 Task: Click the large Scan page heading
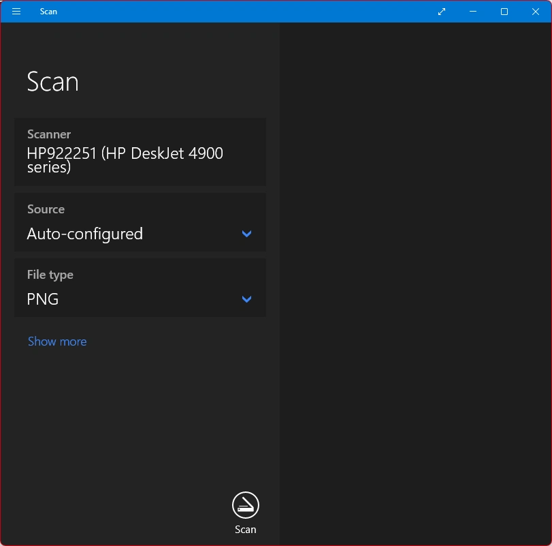[53, 81]
